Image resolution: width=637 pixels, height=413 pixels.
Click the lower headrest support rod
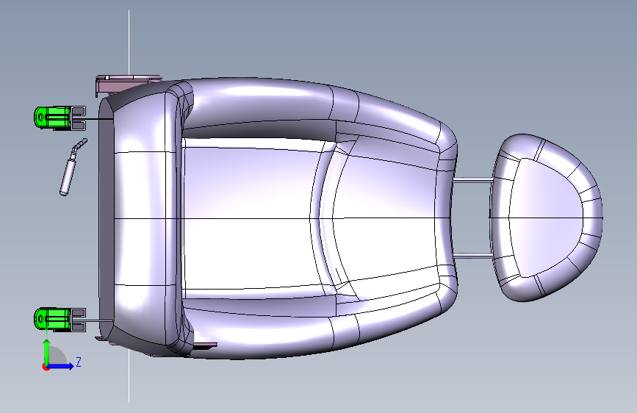tap(473, 255)
